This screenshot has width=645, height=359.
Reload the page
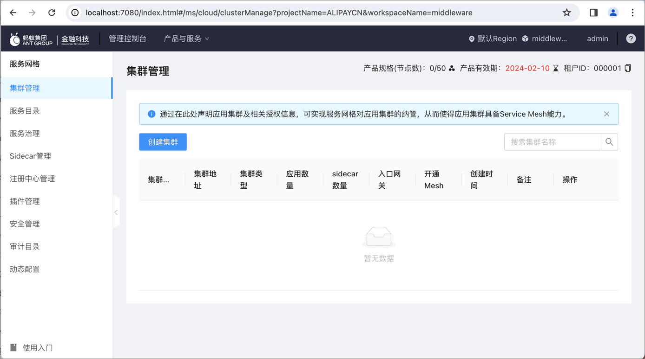pos(52,13)
